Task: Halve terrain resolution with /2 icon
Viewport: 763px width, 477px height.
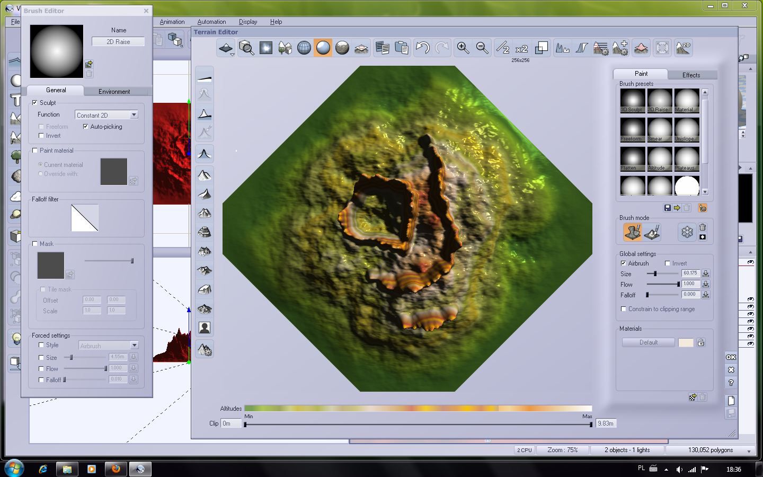Action: point(502,48)
